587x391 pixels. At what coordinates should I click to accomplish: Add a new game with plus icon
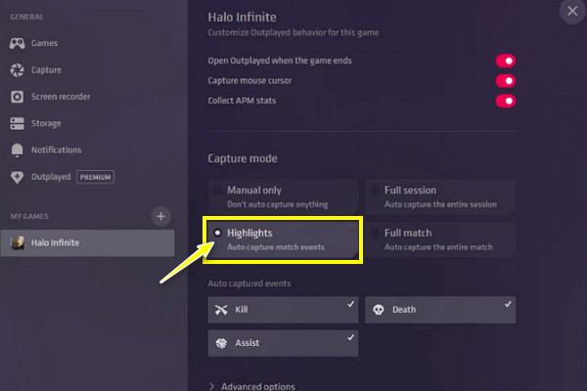(162, 216)
